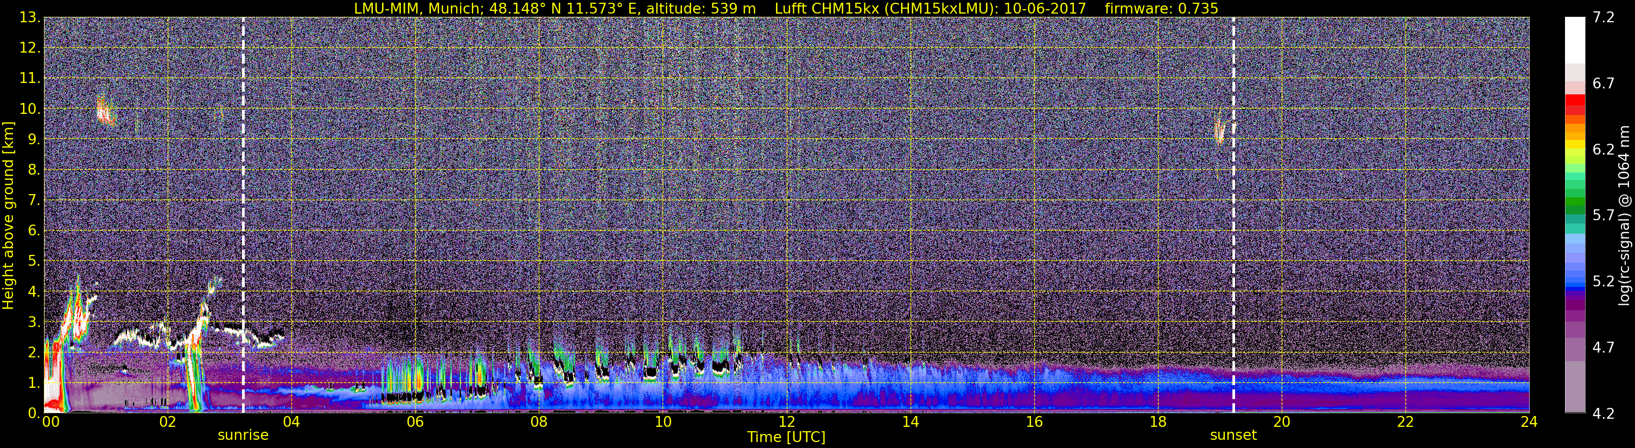Click the 'Height above ground [km]' axis label
1635x448 pixels.
(x=8, y=215)
